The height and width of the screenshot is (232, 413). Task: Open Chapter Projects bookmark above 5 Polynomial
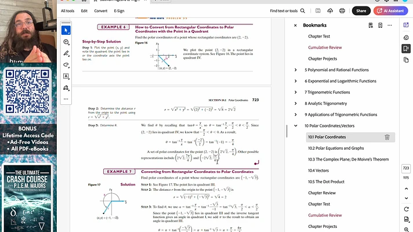pyautogui.click(x=323, y=59)
